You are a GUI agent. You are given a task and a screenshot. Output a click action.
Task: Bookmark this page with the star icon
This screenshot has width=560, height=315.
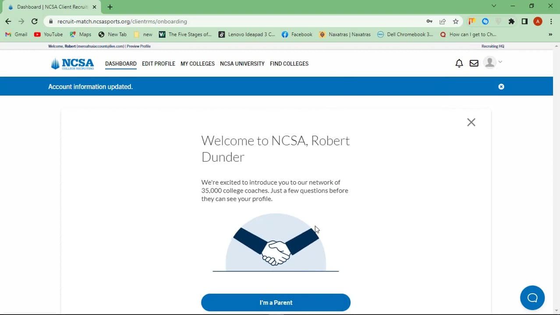455,21
